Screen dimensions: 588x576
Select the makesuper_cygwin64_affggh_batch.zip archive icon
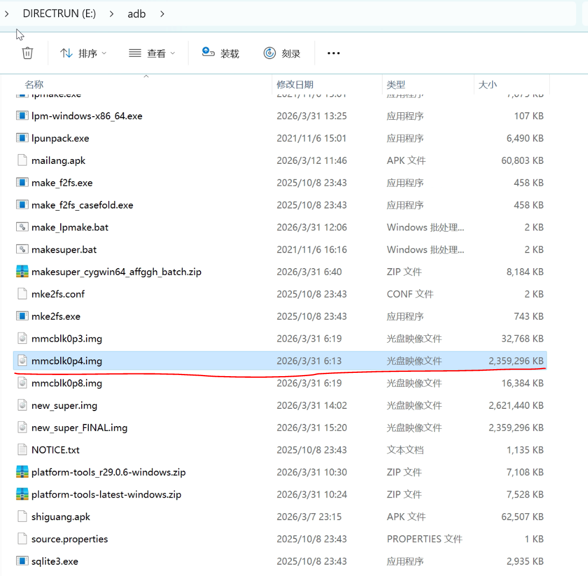pos(22,272)
